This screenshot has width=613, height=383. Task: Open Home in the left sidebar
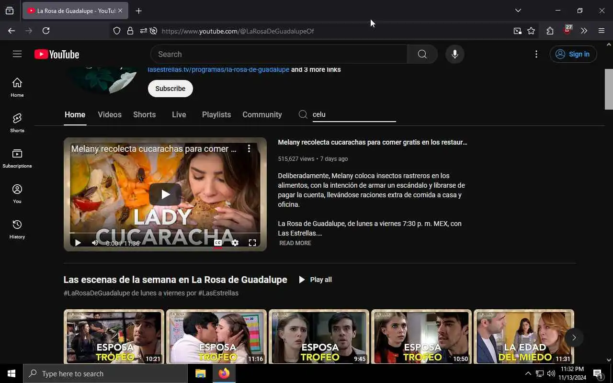(x=17, y=87)
